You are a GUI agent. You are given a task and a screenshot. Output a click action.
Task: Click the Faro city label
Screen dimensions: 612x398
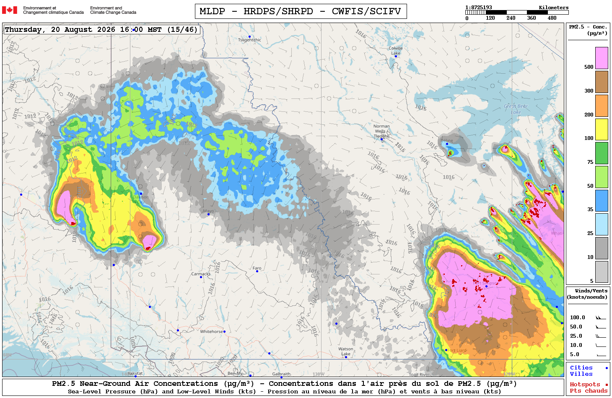[x=257, y=268]
